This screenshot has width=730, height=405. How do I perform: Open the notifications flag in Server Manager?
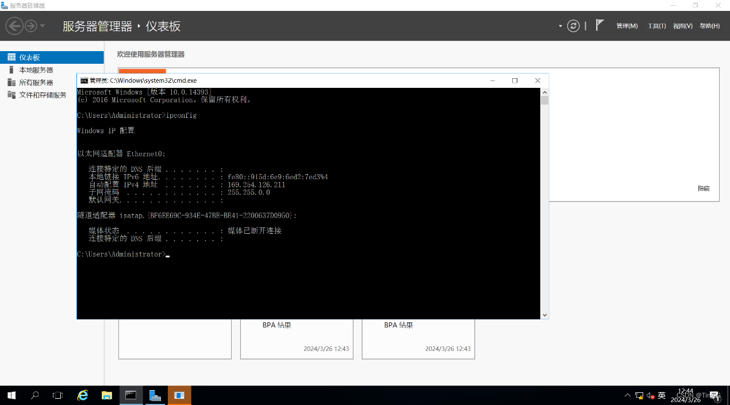599,24
